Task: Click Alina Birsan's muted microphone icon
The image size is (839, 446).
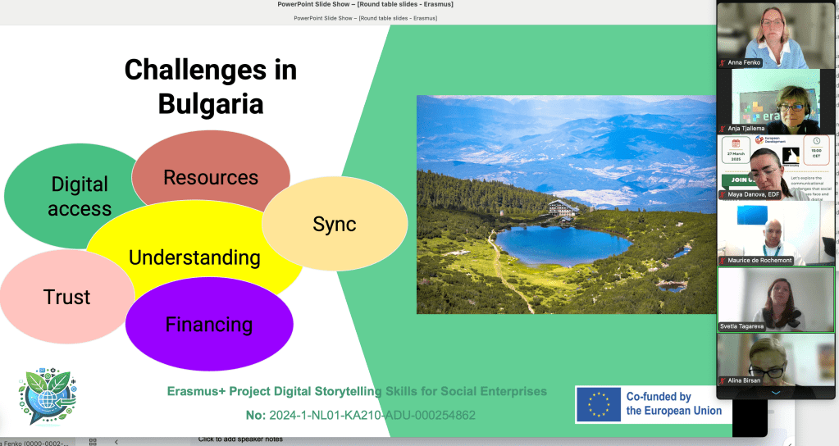Action: (x=723, y=381)
